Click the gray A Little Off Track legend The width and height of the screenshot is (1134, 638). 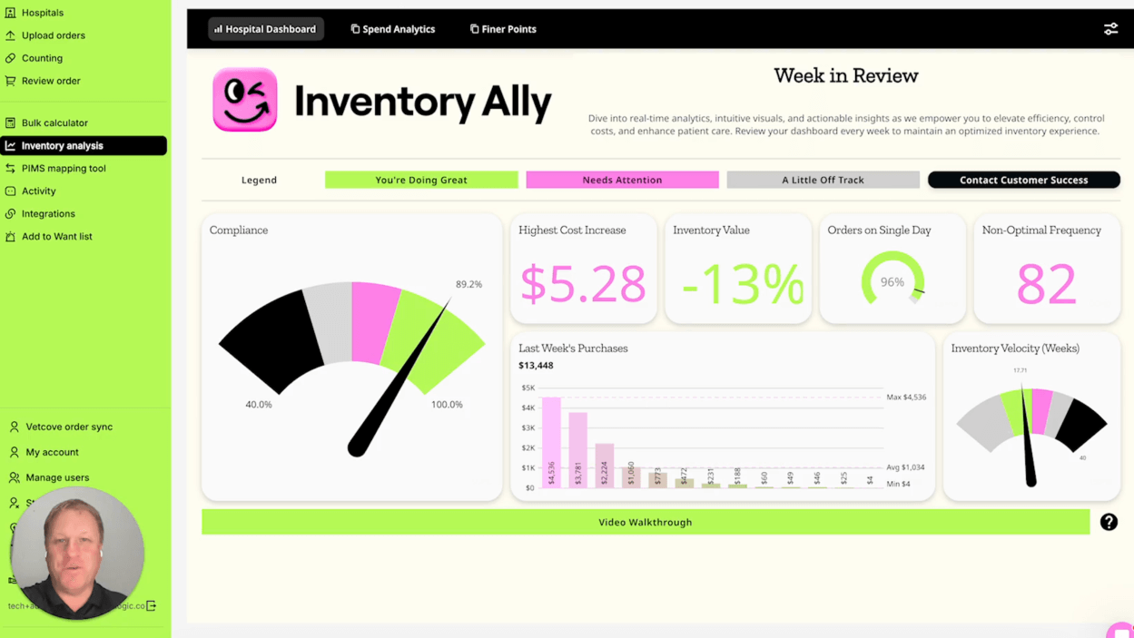click(823, 180)
